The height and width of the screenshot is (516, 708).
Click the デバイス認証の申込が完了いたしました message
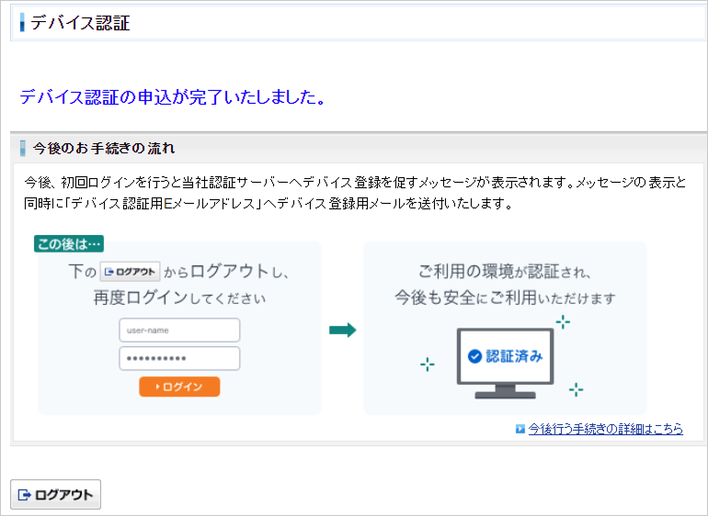click(x=173, y=97)
